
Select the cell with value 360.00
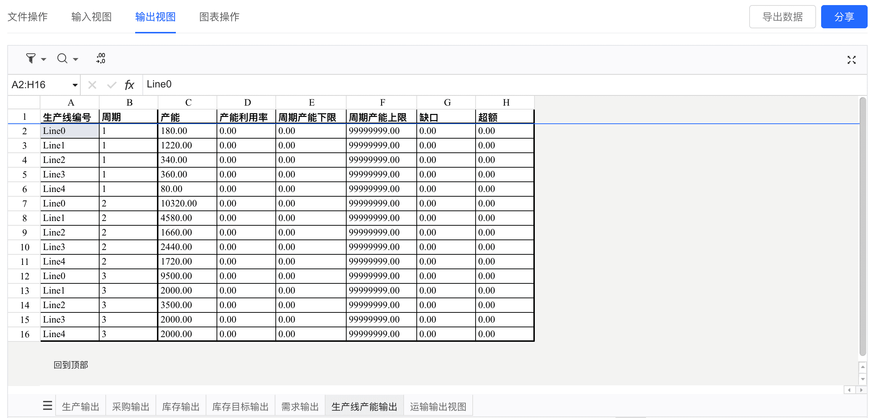point(188,175)
